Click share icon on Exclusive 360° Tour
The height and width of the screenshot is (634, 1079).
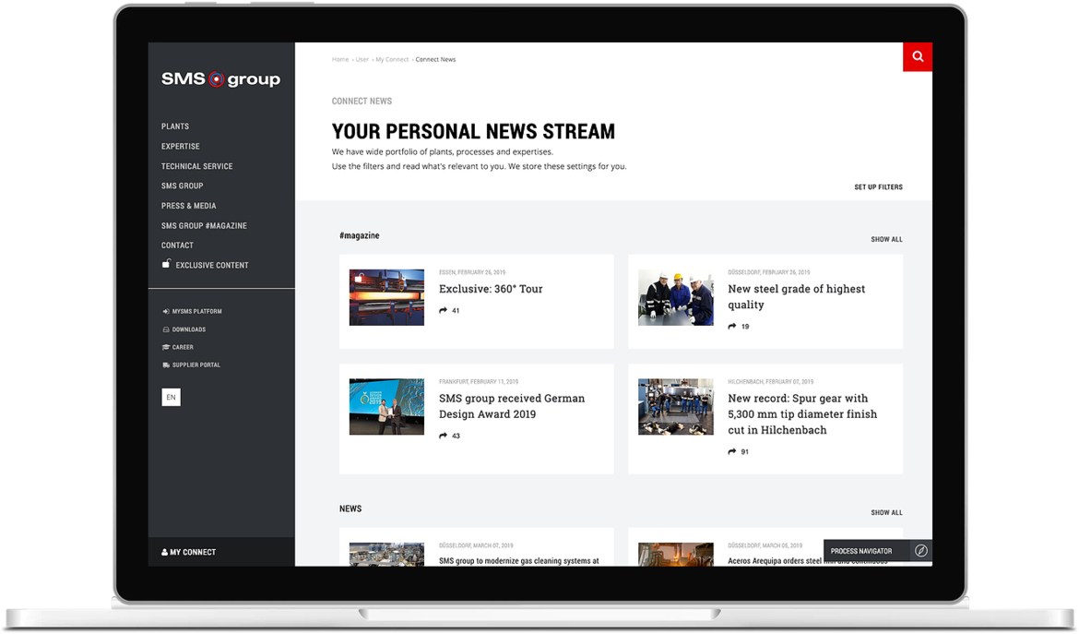click(444, 310)
